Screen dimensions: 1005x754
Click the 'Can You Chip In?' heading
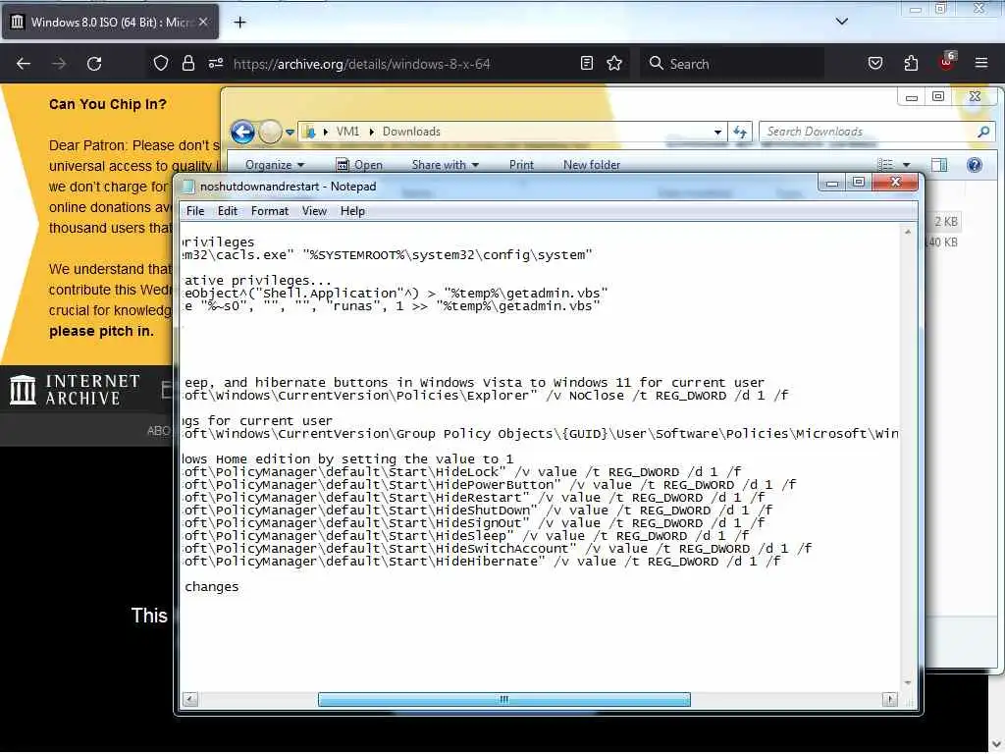point(108,104)
